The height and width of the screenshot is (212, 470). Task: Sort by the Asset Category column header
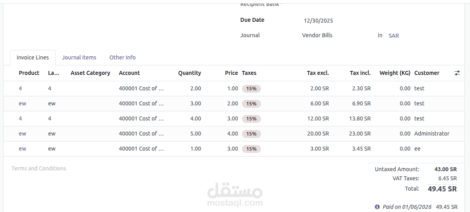pos(90,73)
